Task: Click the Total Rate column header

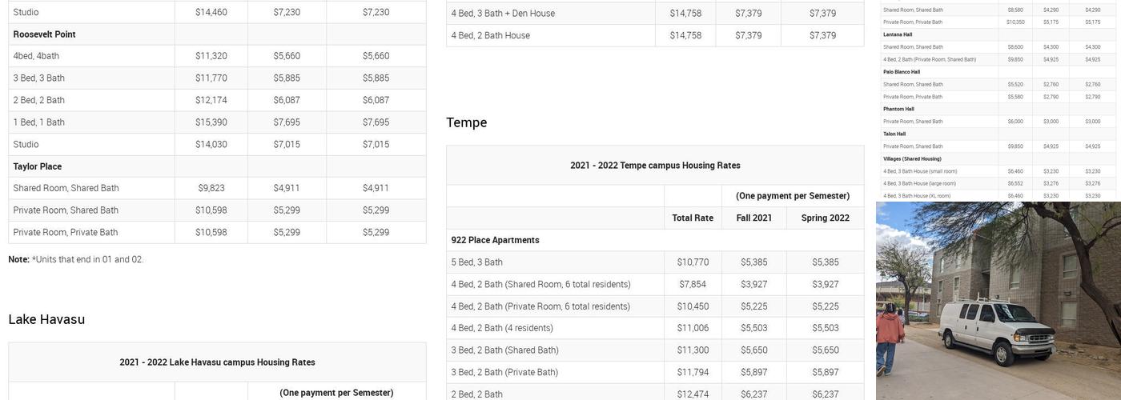Action: tap(693, 218)
